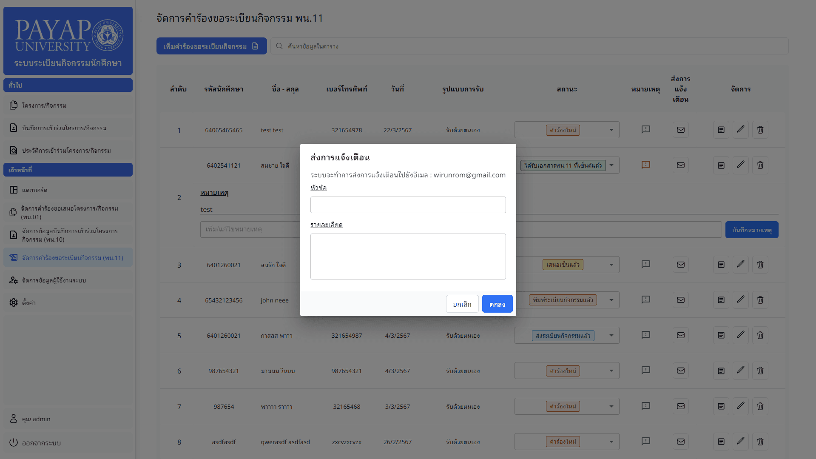Expand status dropdown for row 8
This screenshot has width=816, height=459.
pyautogui.click(x=567, y=442)
